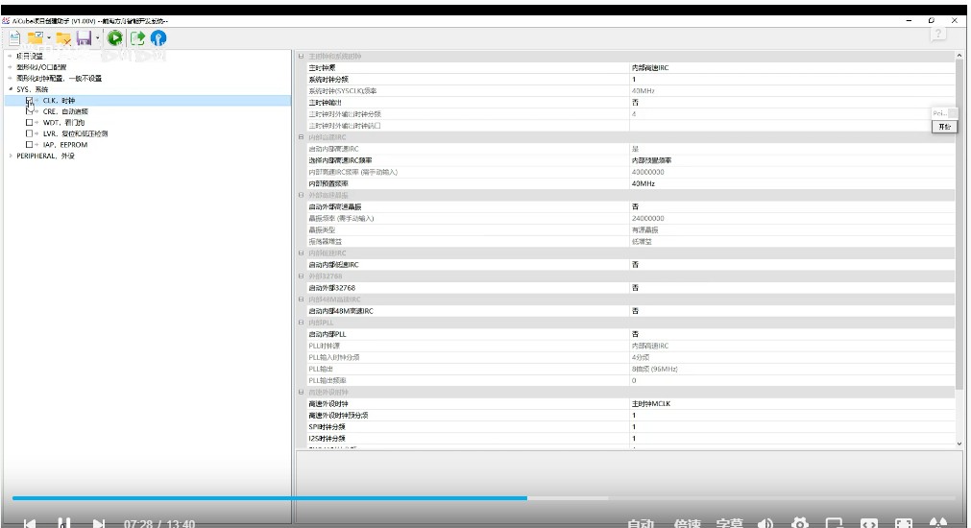Click the 40MHz internal preset frequency value
Viewport: 971px width, 528px height.
[x=643, y=183]
